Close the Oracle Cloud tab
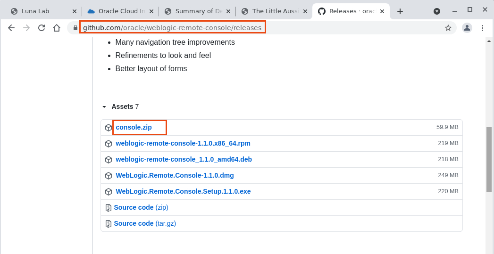The image size is (494, 254). point(151,11)
